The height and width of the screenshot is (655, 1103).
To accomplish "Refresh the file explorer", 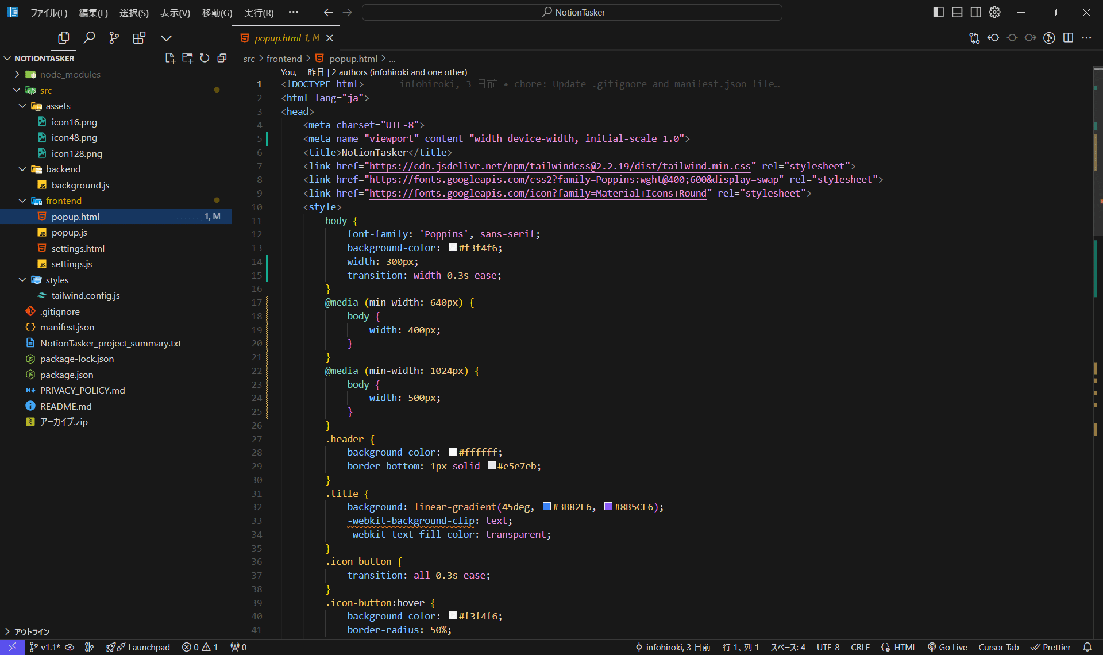I will click(x=205, y=57).
